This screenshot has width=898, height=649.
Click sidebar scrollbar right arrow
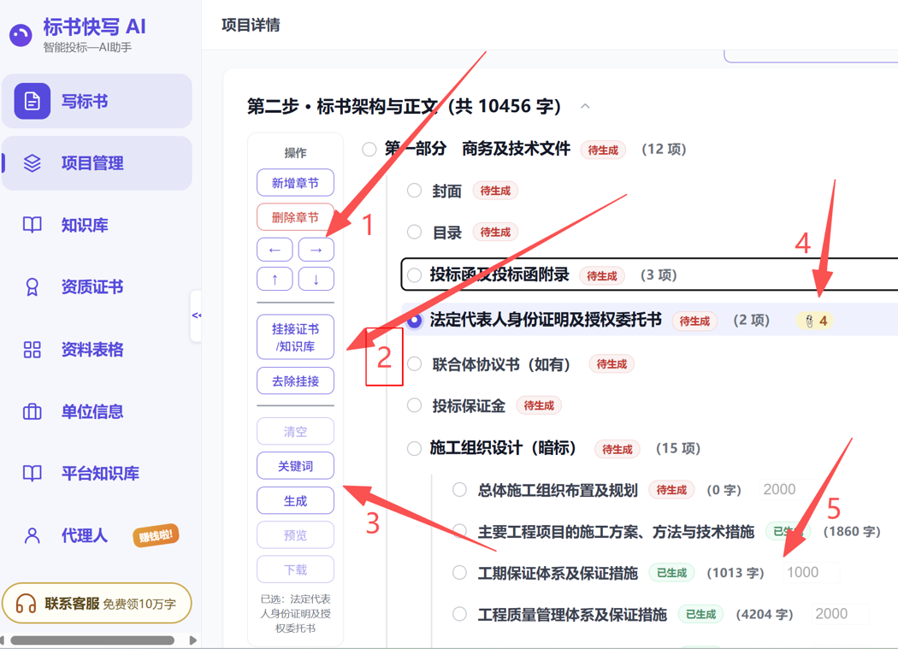[193, 640]
